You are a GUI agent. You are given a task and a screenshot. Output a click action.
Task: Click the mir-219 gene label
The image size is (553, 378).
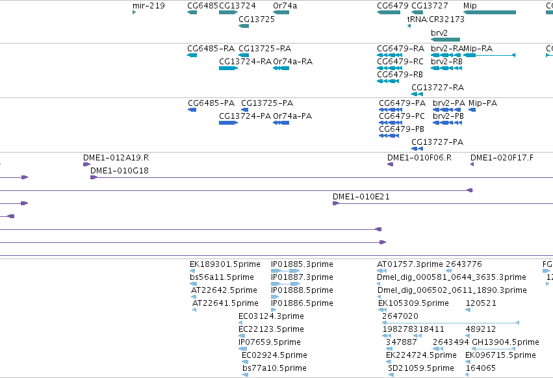pos(148,6)
